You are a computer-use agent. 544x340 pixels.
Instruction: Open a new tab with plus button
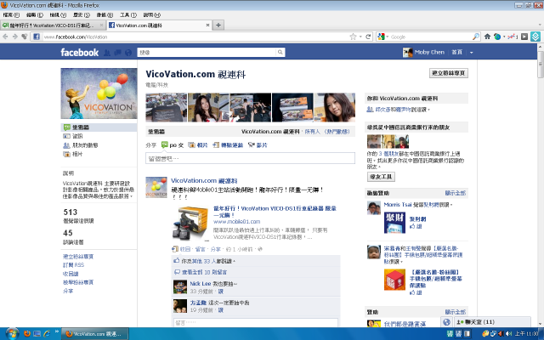coord(218,25)
